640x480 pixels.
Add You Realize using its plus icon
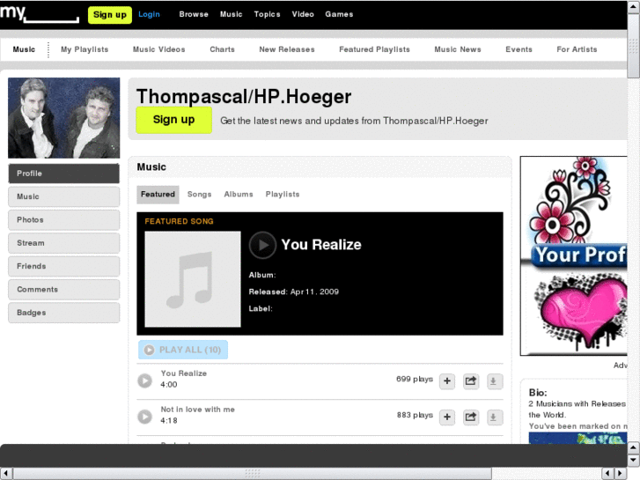click(x=447, y=381)
